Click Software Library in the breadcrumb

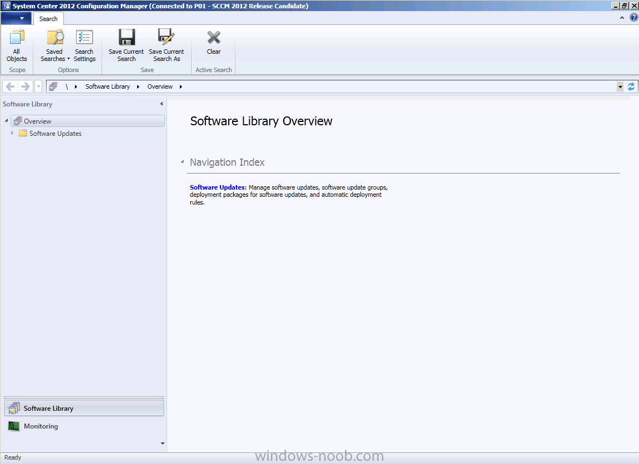point(108,86)
